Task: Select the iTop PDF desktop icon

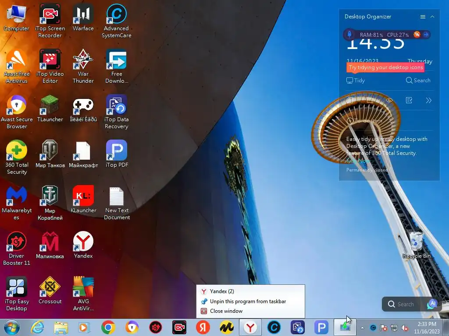Action: (x=116, y=154)
